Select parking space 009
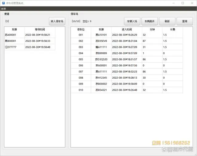This screenshot has width=197, height=156. (x=81, y=84)
